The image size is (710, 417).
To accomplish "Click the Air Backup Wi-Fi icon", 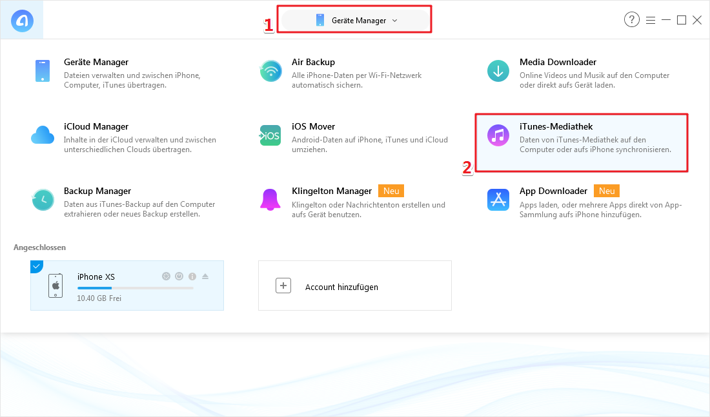I will tap(271, 71).
